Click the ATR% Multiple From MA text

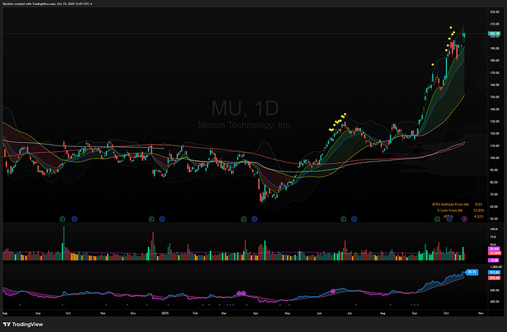click(x=451, y=205)
